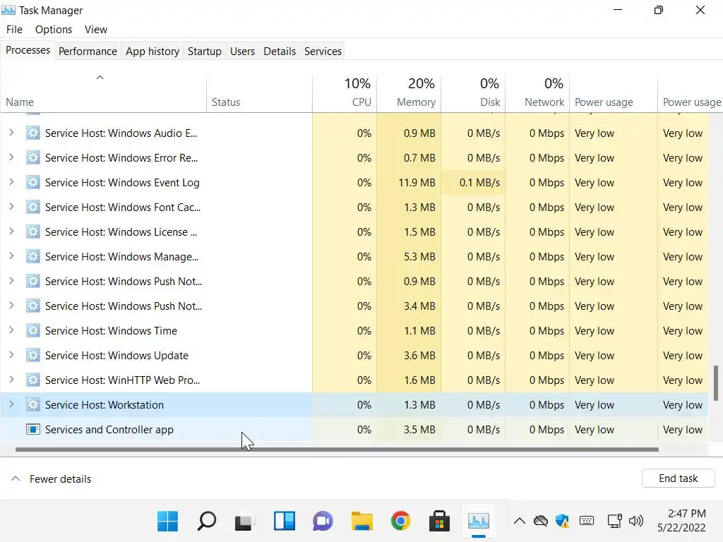
Task: Click gear icon of Windows Error Re... service
Action: [x=32, y=157]
